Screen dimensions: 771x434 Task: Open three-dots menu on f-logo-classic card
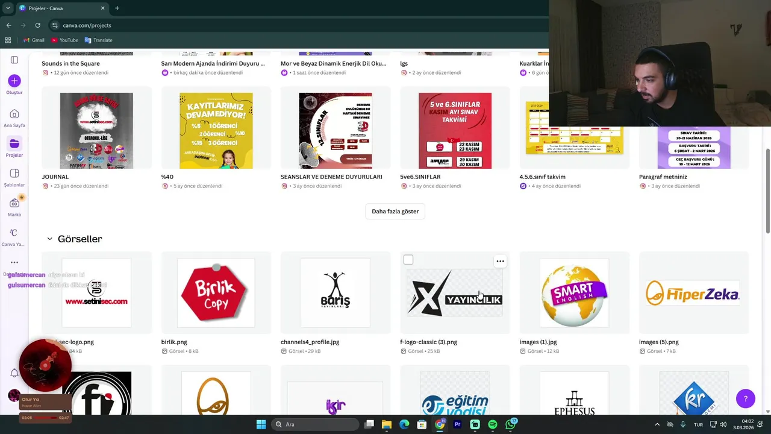(x=500, y=261)
